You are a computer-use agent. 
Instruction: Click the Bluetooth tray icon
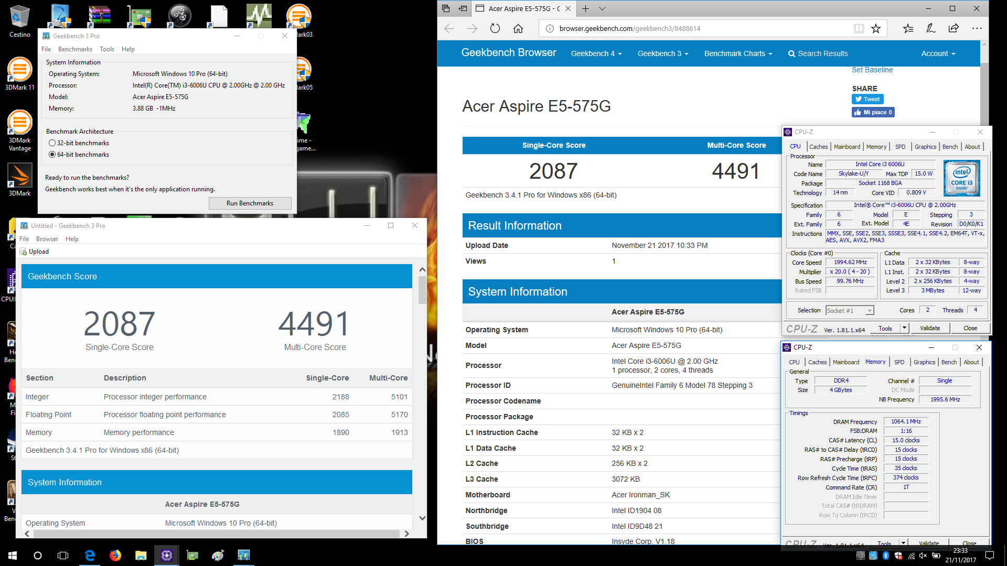point(886,556)
